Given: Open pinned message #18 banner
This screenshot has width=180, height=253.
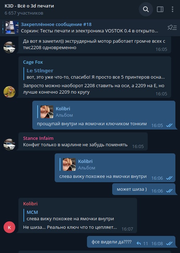Looking at the screenshot, I should pyautogui.click(x=89, y=27).
